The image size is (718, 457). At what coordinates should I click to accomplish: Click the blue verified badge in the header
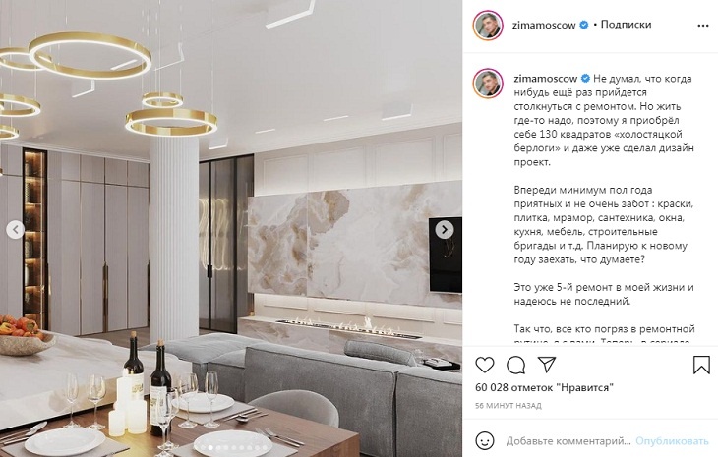point(584,25)
